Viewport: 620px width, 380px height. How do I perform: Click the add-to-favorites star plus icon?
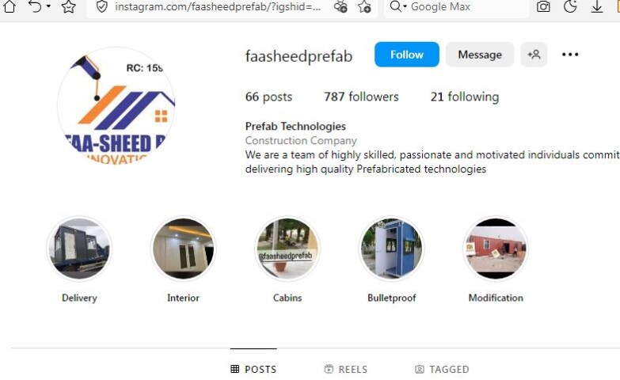(x=364, y=6)
